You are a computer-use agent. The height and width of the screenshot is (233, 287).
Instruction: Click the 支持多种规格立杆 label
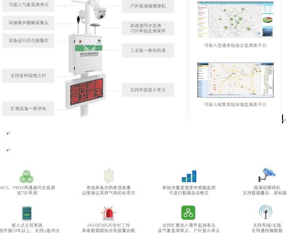pyautogui.click(x=29, y=76)
